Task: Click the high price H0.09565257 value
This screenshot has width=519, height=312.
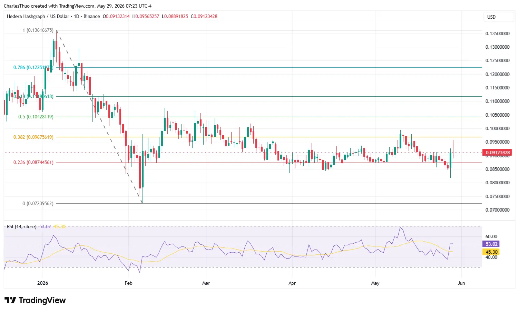Action: [146, 16]
